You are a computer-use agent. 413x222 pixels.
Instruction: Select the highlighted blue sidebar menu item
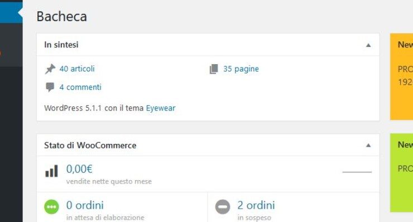11,13
